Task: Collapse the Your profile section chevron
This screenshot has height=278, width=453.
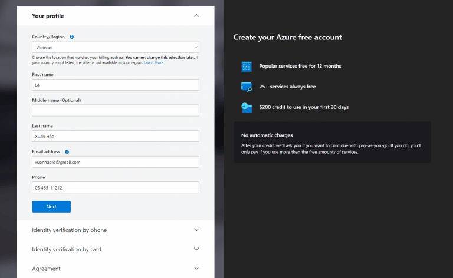Action: tap(196, 16)
